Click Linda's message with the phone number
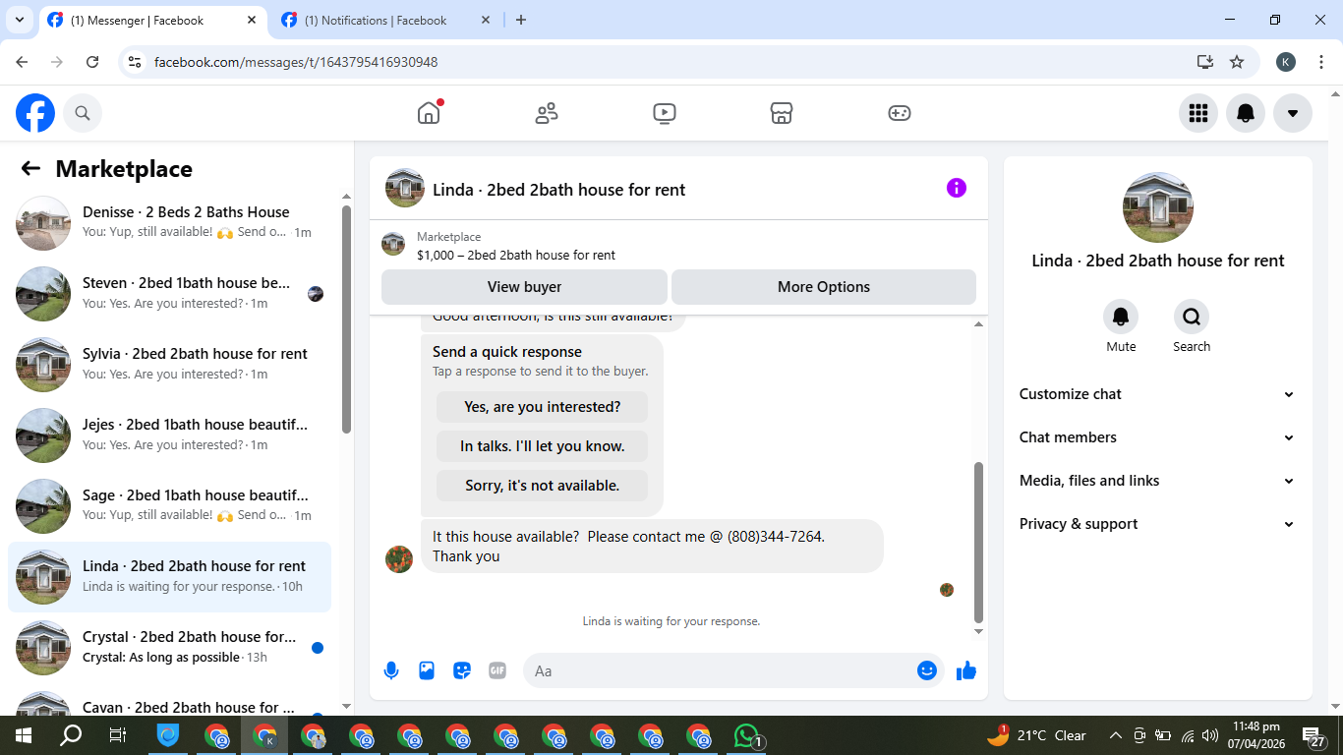This screenshot has width=1343, height=755. coord(652,547)
